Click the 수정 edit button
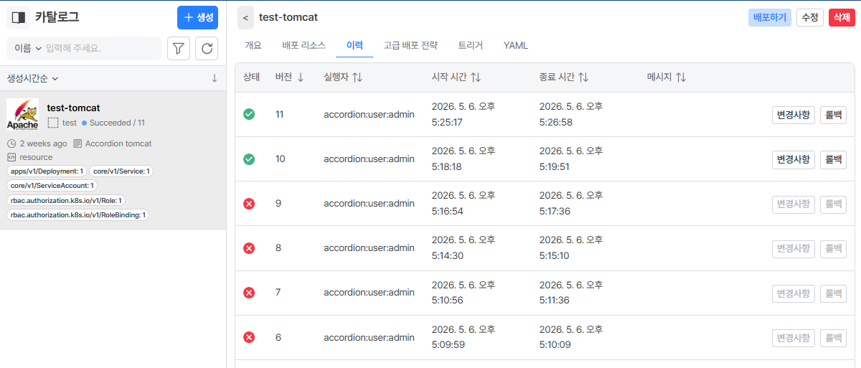Screen dimensions: 861x368 pyautogui.click(x=810, y=17)
